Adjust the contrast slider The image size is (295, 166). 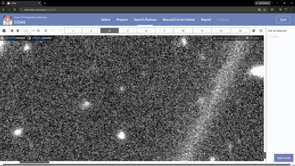point(42,38)
